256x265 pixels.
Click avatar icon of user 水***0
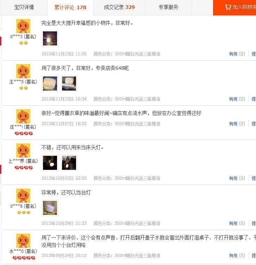tap(23, 241)
